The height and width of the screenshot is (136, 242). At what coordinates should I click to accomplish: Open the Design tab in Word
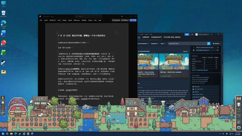coord(64,20)
